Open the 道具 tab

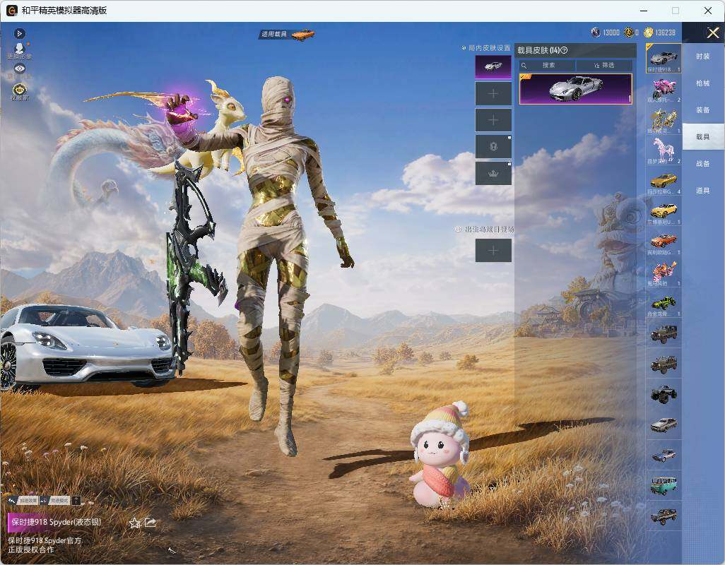[x=703, y=191]
